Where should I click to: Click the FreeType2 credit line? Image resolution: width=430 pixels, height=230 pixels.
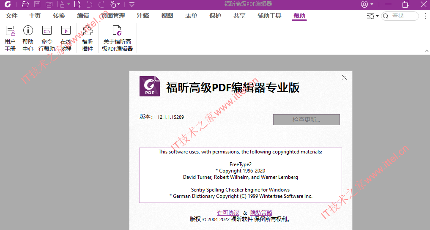(x=241, y=164)
